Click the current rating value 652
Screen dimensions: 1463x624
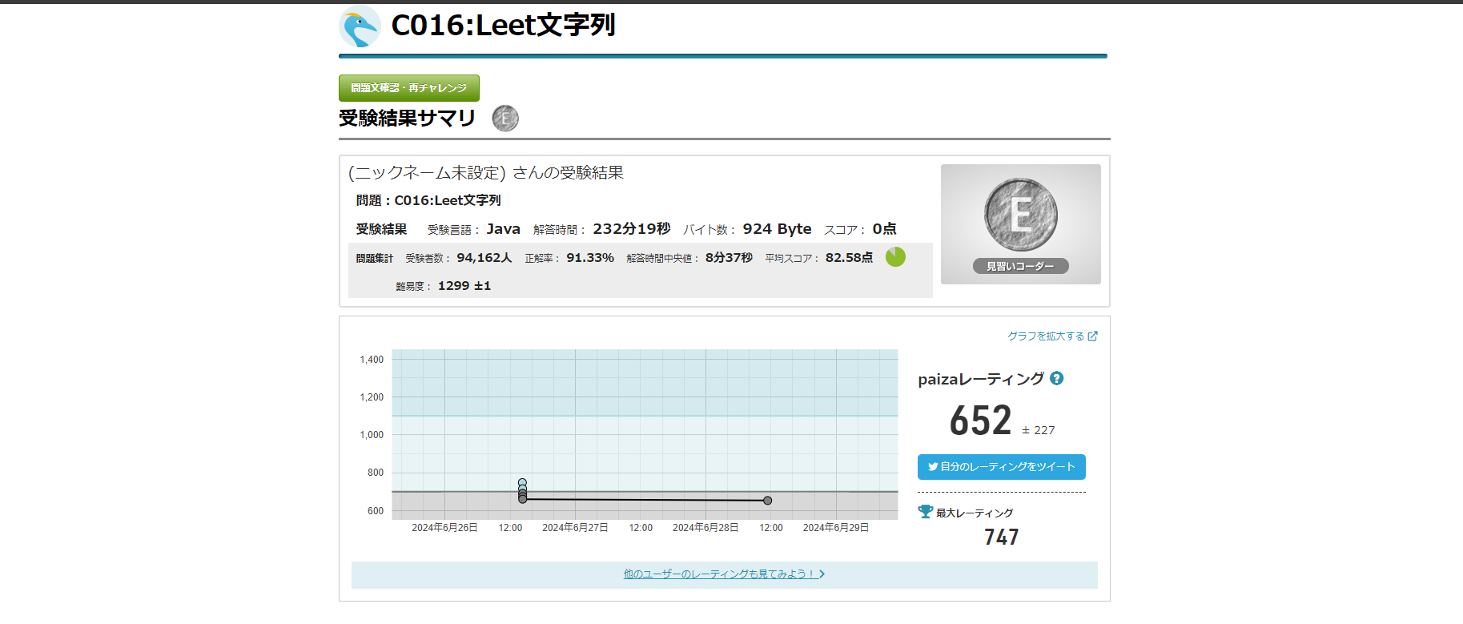pyautogui.click(x=980, y=421)
